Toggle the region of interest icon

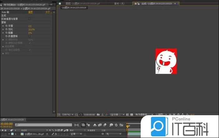[x=80, y=115]
